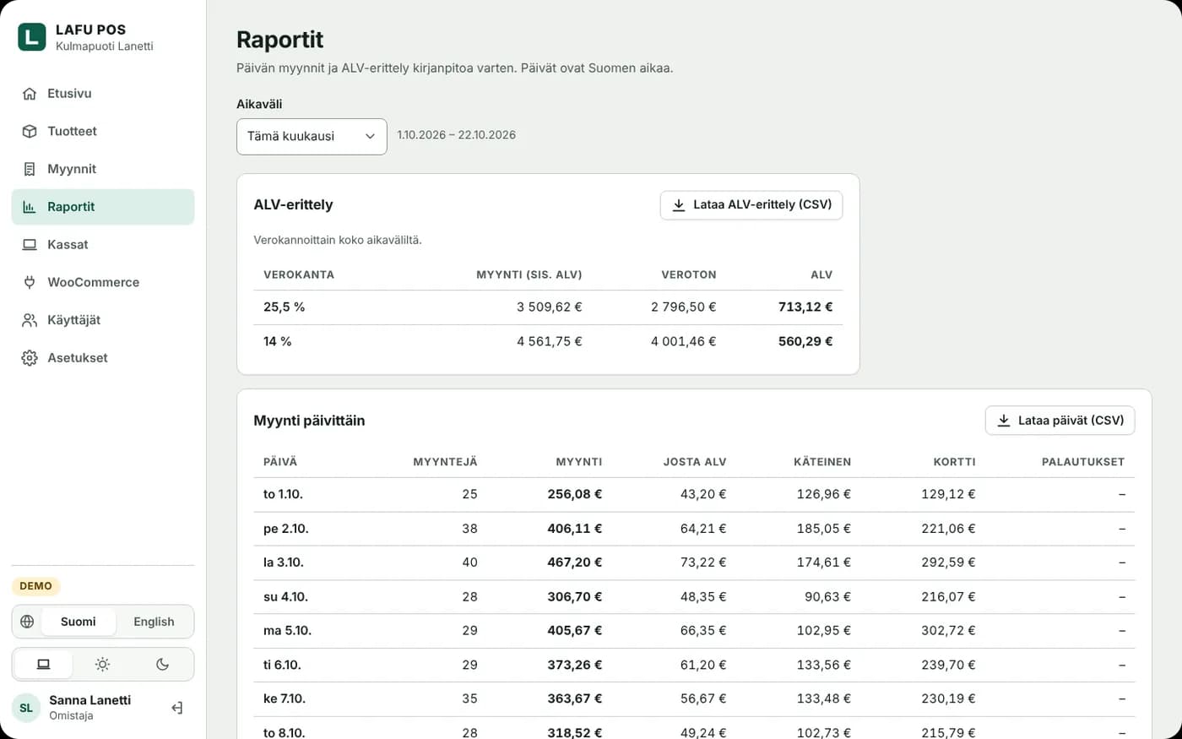Navigate to WooCommerce
The height and width of the screenshot is (739, 1182).
click(103, 282)
